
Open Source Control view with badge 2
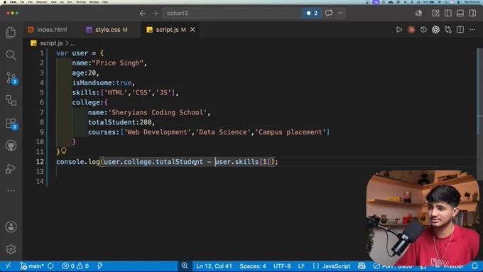(11, 78)
